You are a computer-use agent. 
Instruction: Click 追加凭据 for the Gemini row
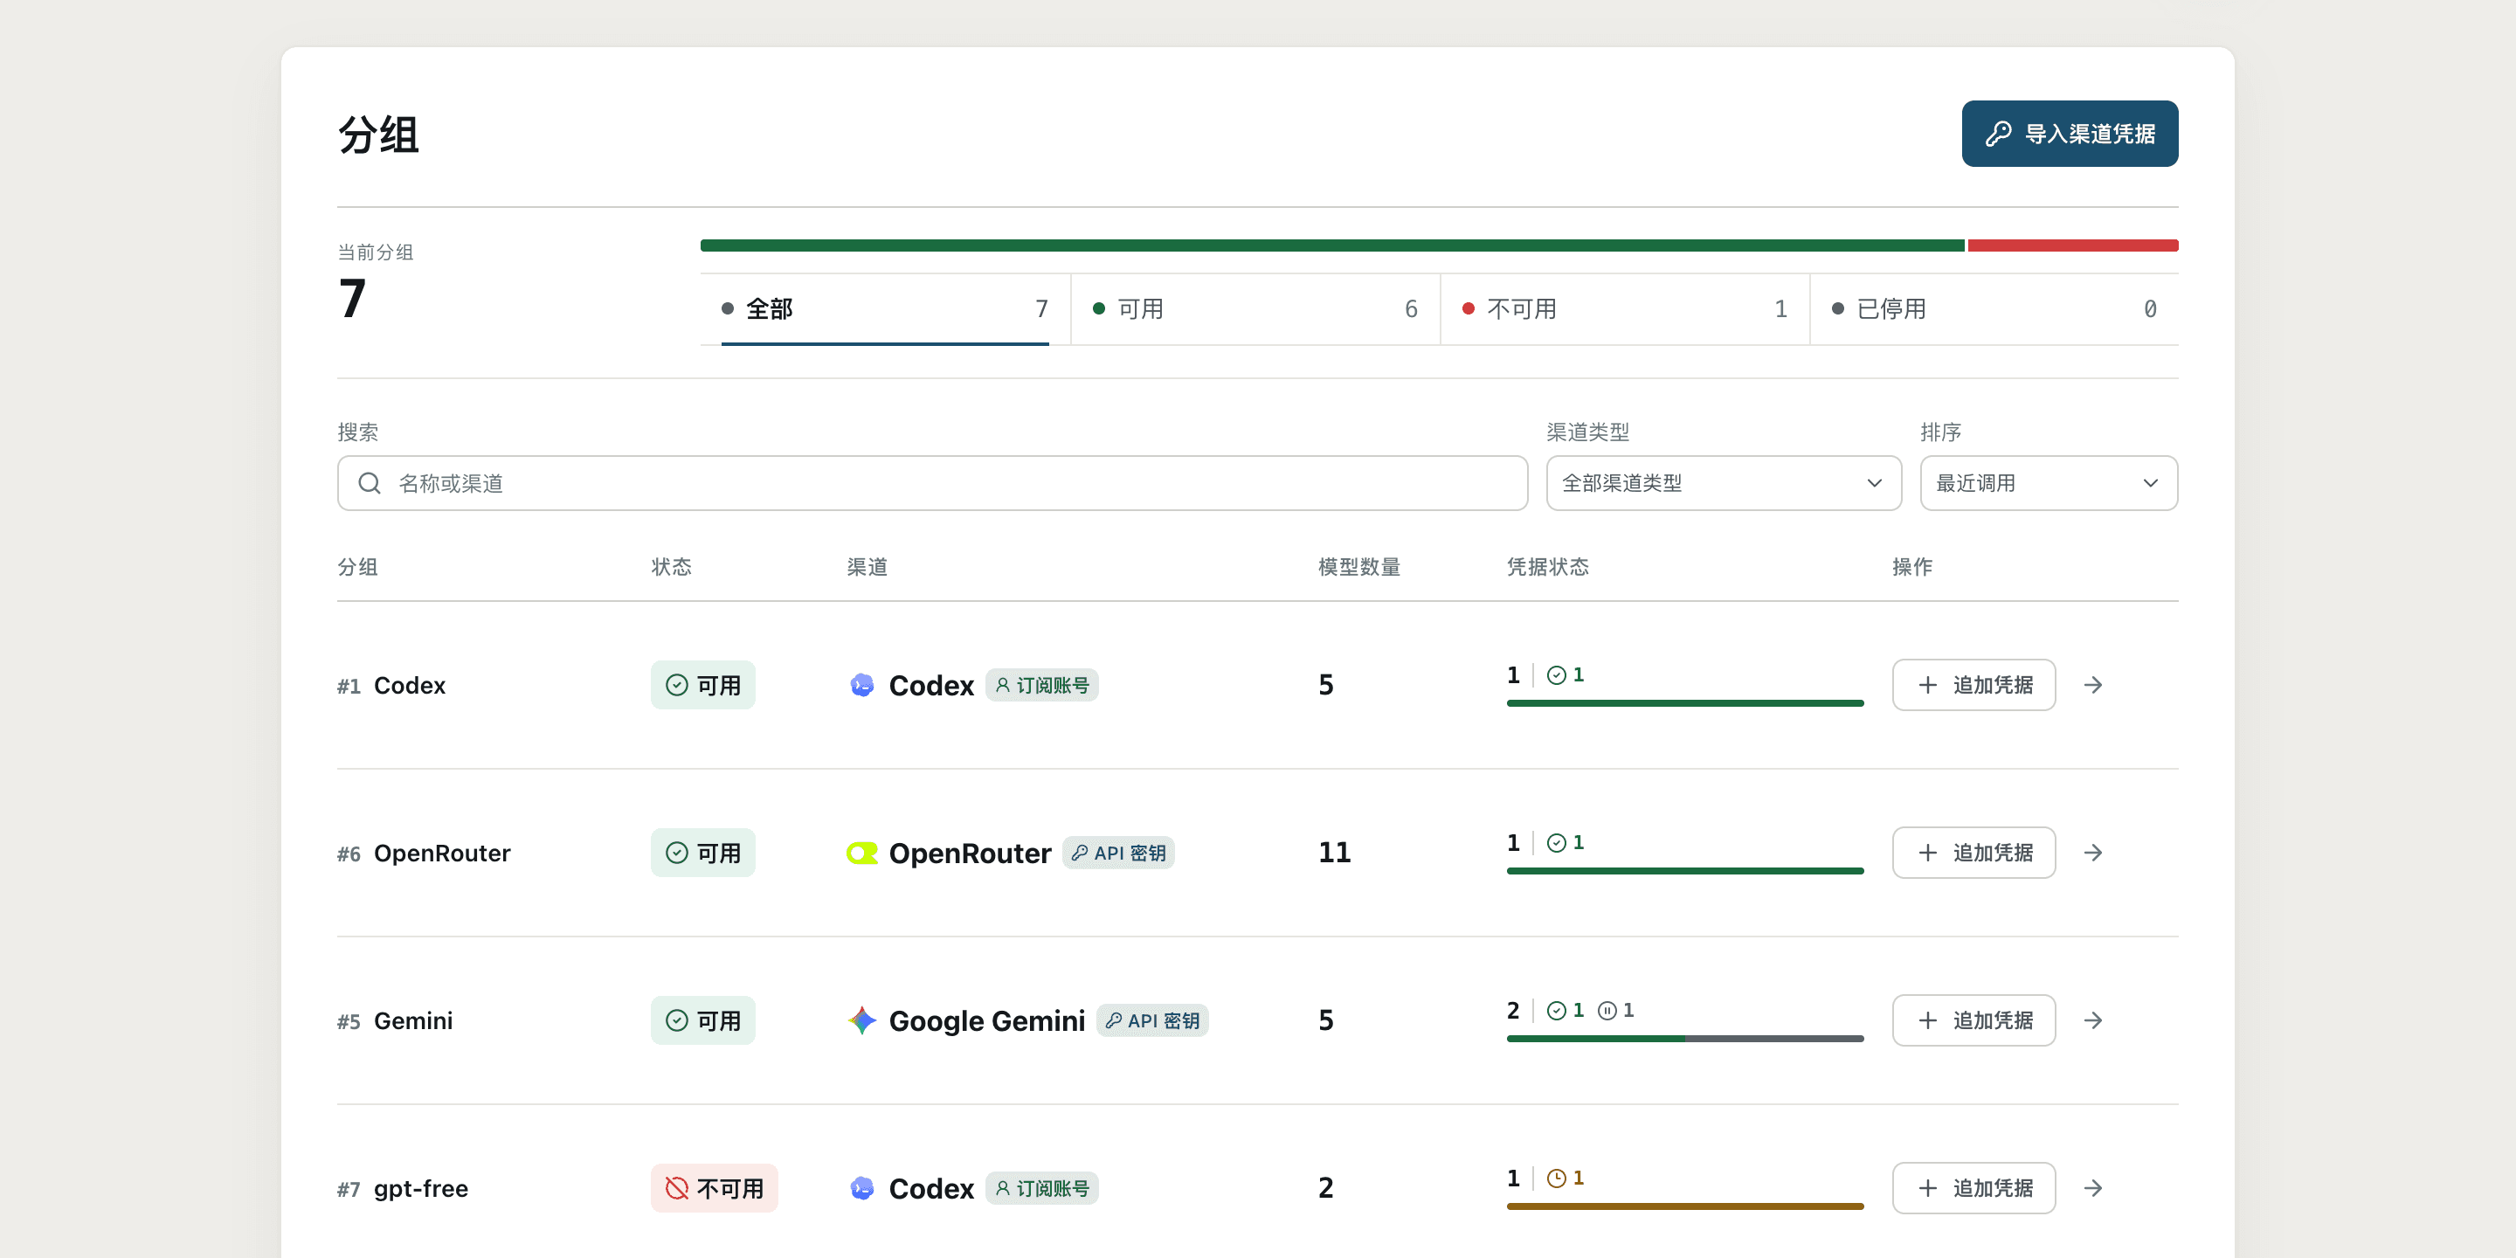1973,1020
